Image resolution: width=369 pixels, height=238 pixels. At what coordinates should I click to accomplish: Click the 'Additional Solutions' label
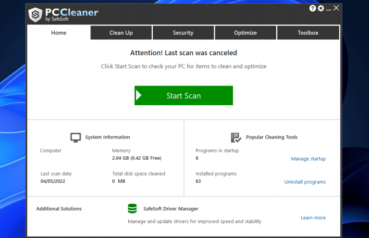click(59, 209)
